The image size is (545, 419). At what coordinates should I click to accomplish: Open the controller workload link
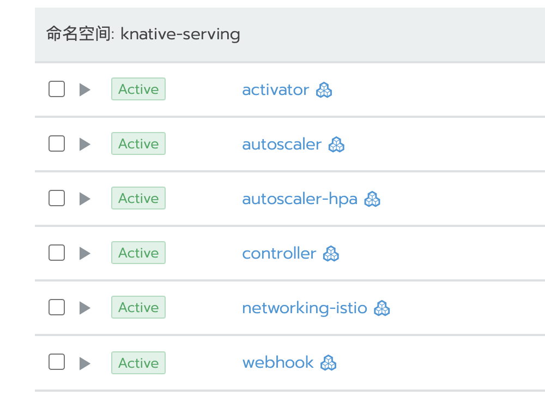click(280, 253)
